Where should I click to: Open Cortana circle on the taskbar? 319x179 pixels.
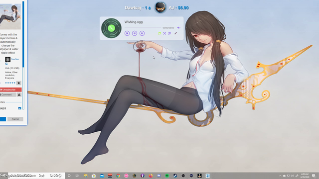pyautogui.click(x=69, y=176)
